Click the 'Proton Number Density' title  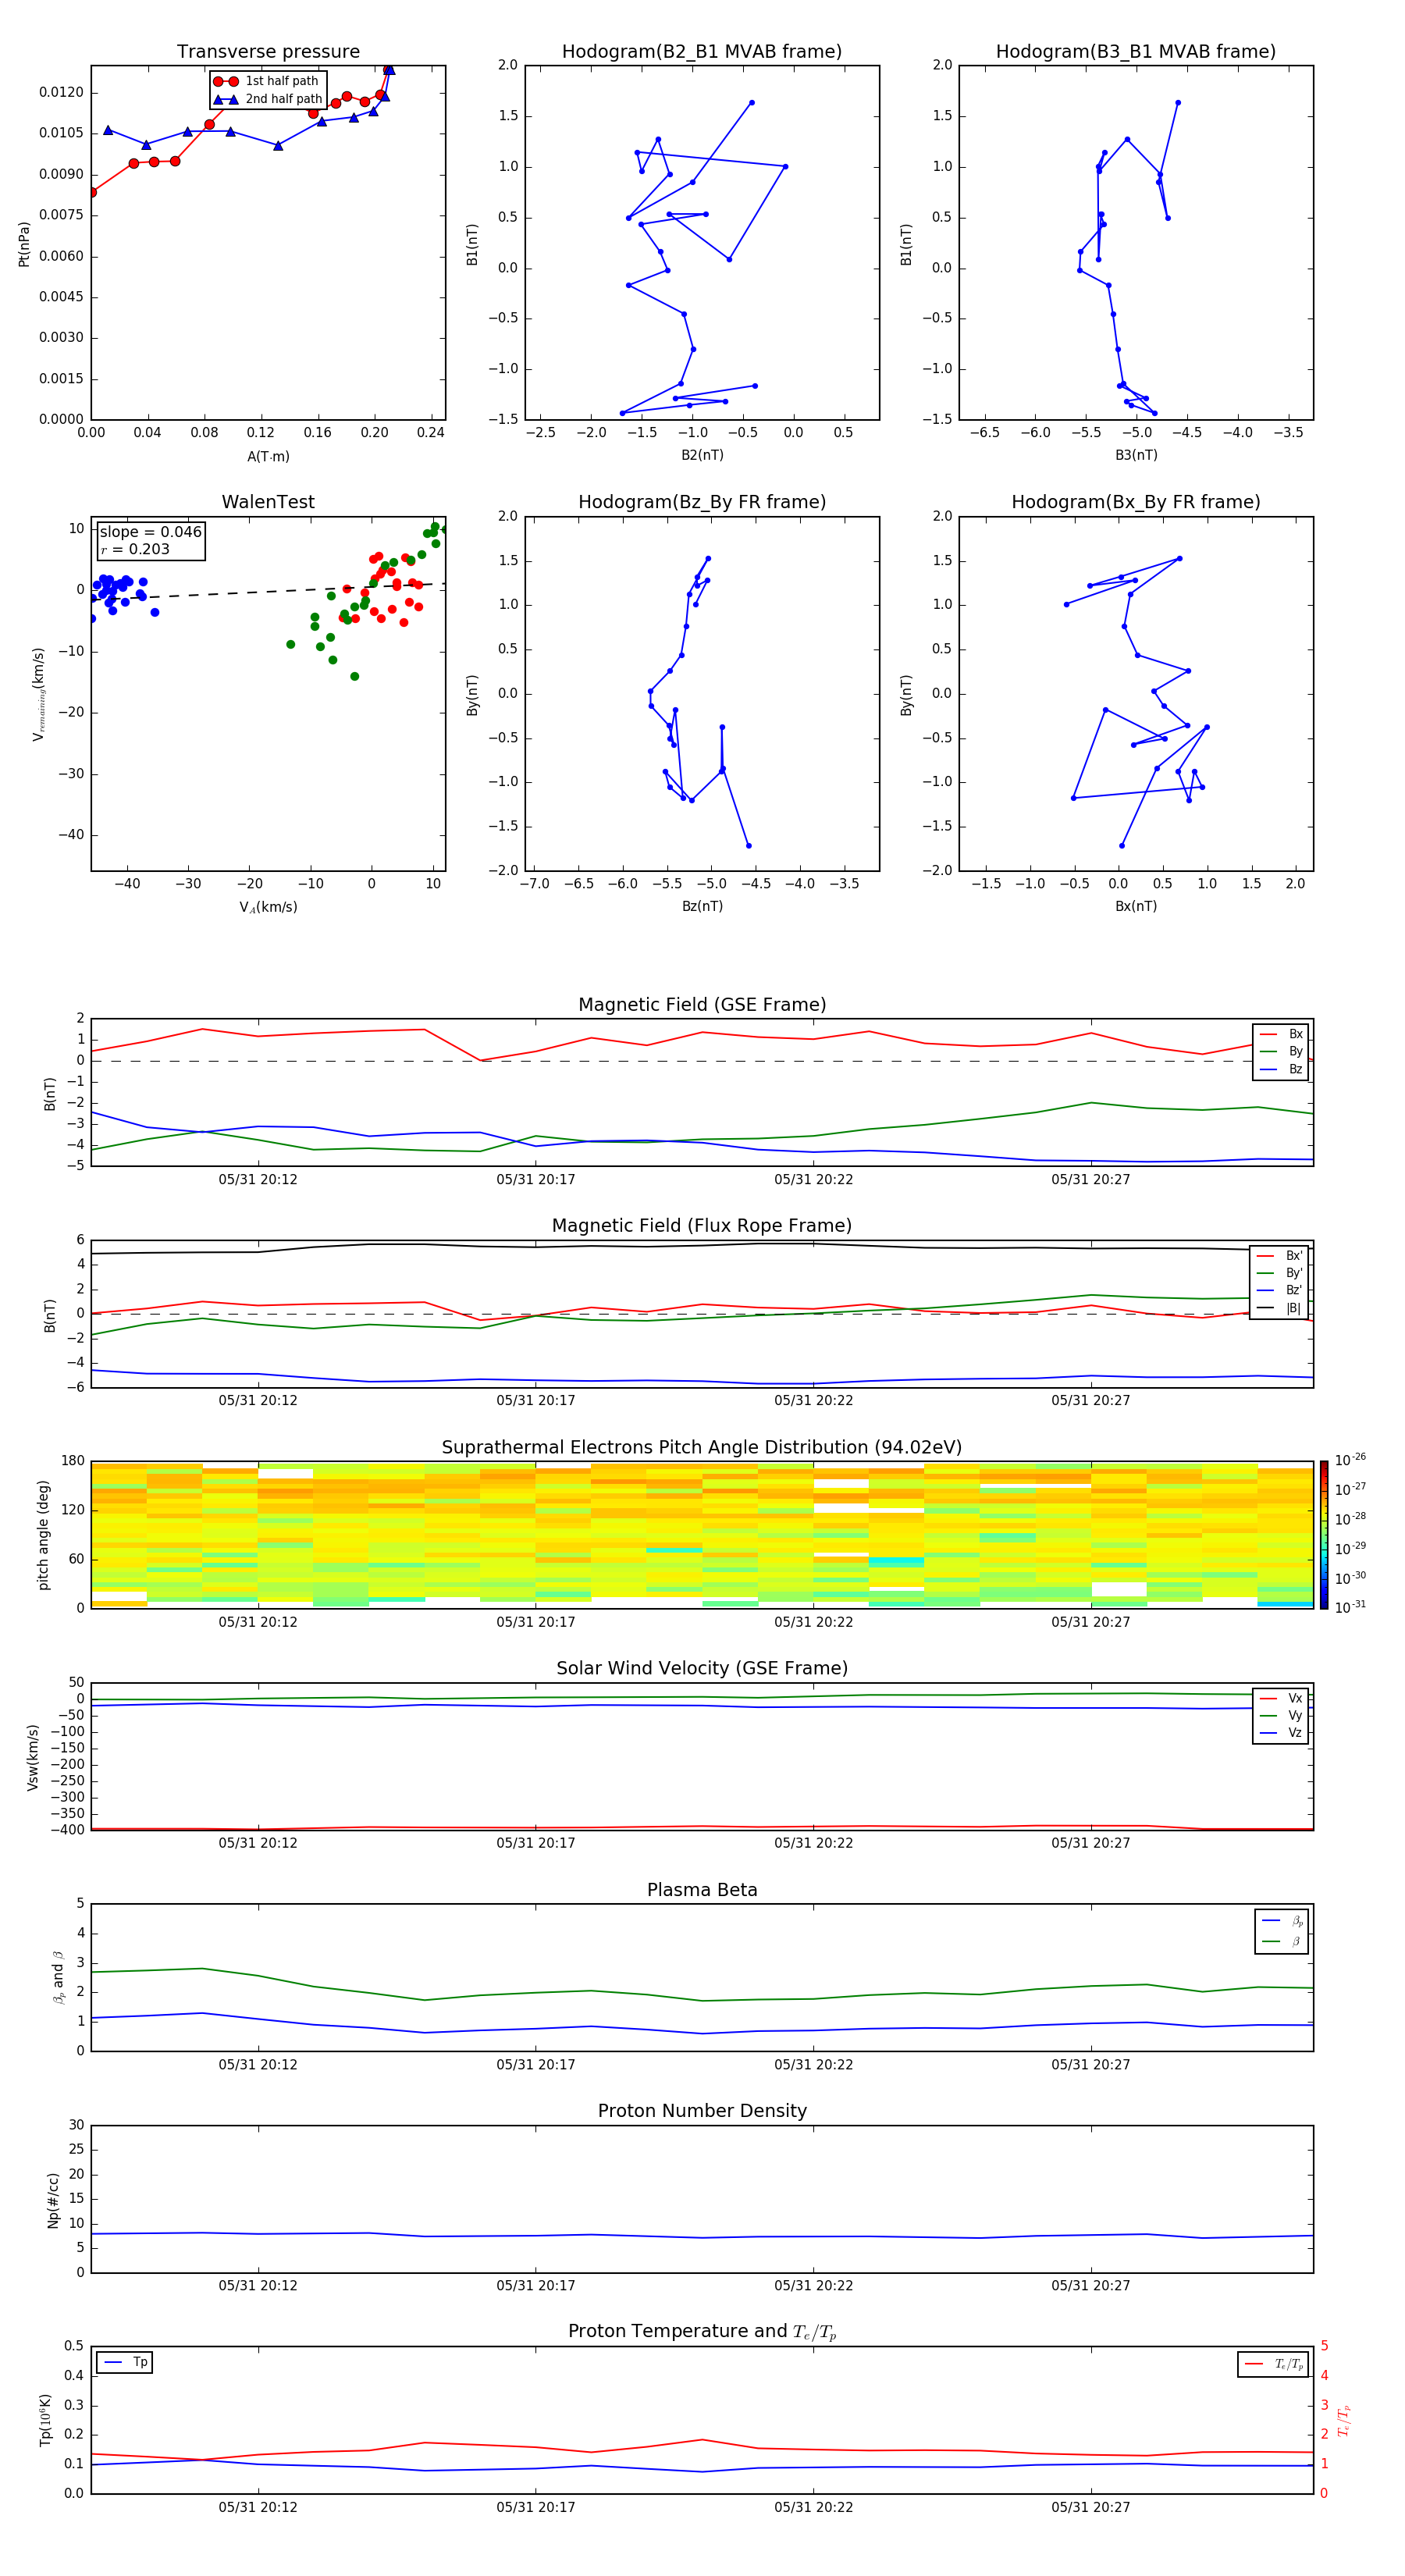coord(702,2111)
